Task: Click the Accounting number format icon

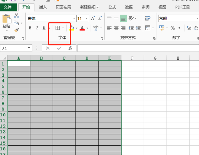Action: pos(162,28)
